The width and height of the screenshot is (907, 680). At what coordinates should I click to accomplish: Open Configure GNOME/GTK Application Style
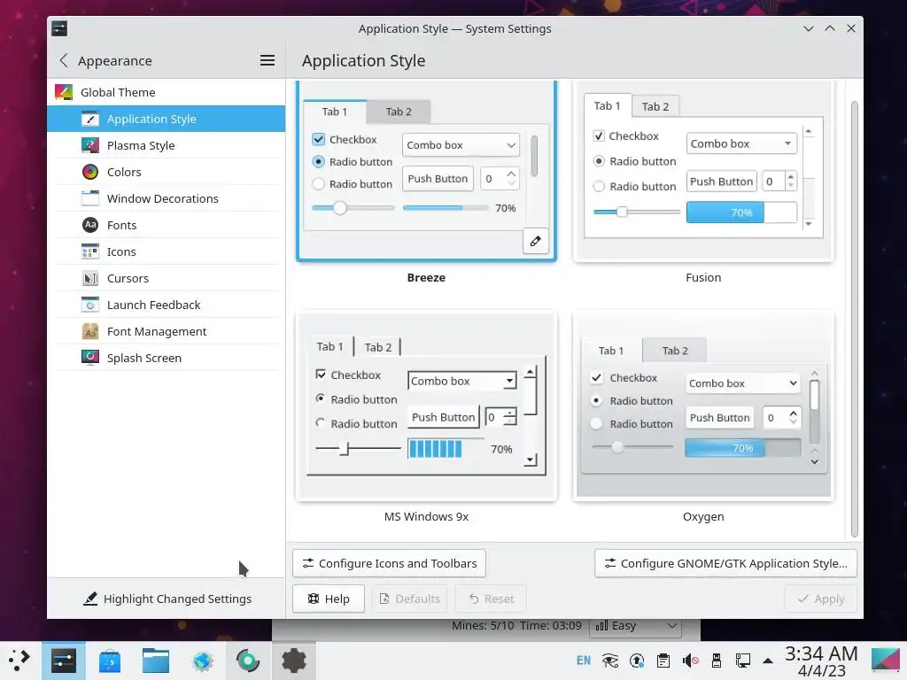pos(725,563)
